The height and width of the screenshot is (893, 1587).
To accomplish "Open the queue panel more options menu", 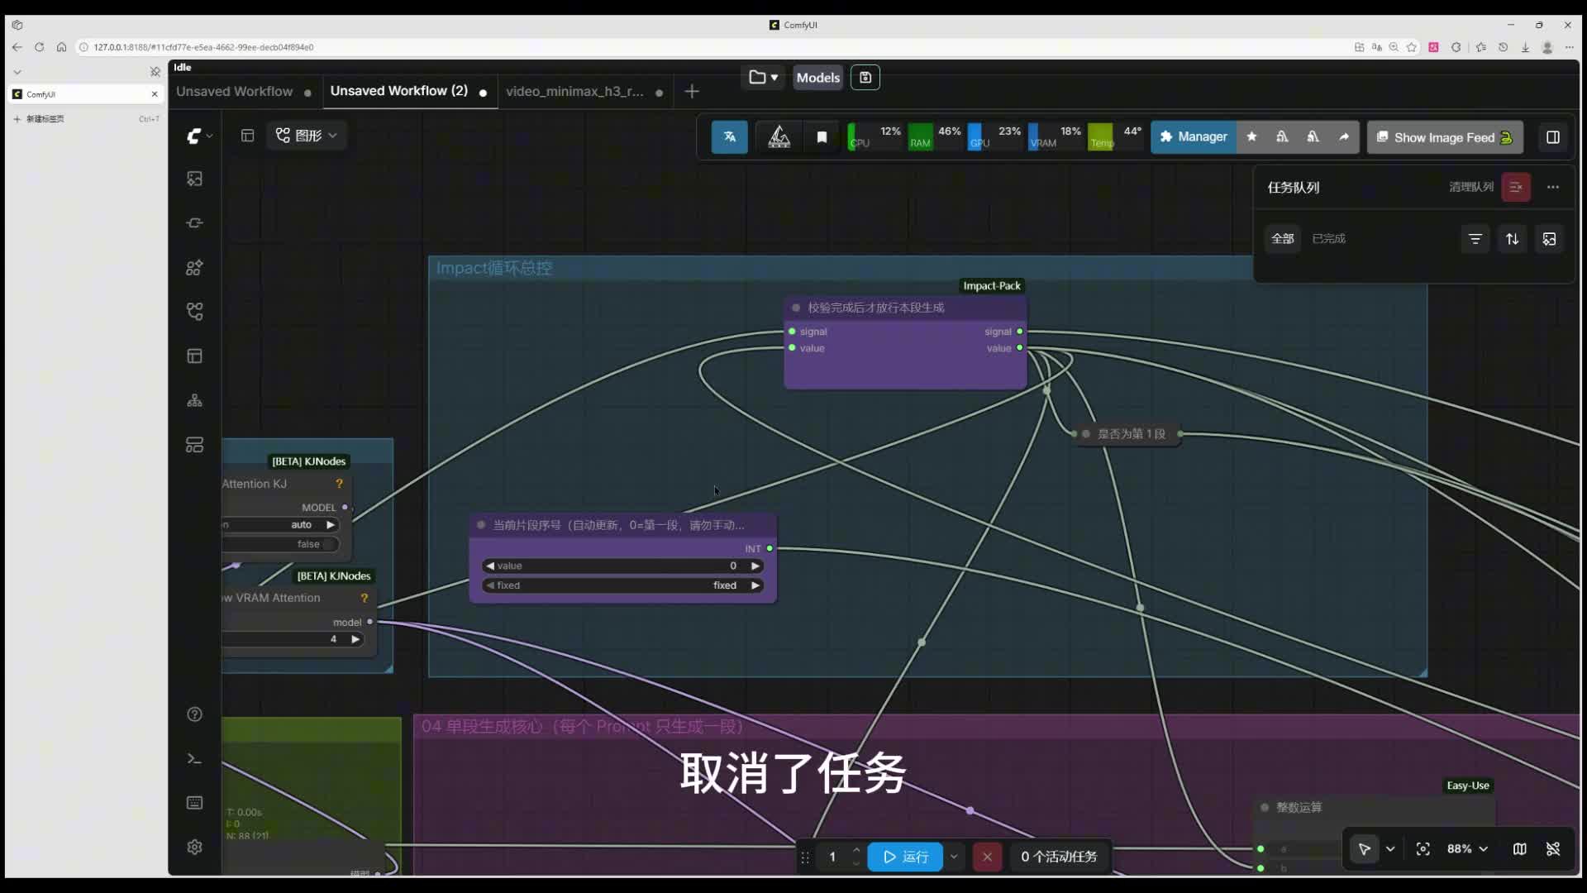I will (1553, 188).
